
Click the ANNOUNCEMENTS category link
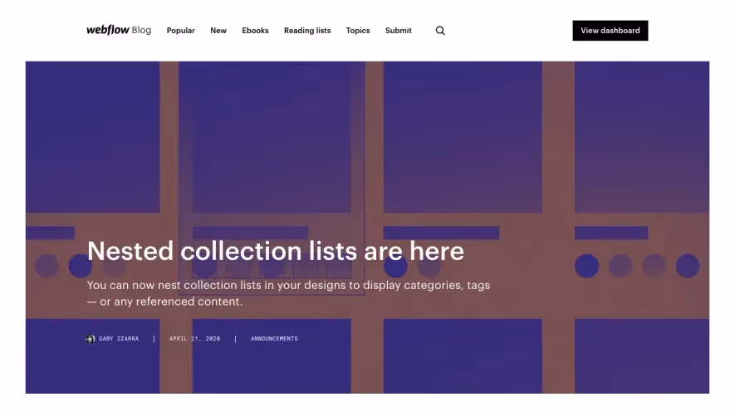tap(274, 339)
